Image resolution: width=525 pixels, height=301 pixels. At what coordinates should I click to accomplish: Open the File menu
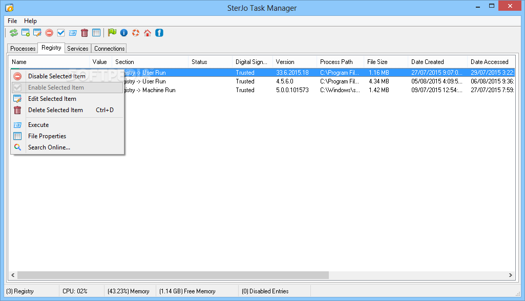12,21
